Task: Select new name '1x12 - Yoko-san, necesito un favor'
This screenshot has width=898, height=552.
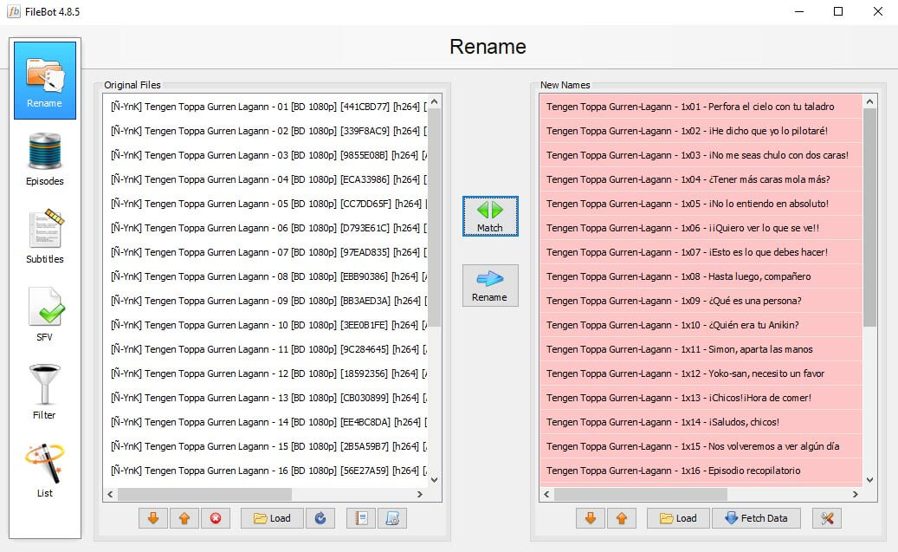Action: pos(701,373)
